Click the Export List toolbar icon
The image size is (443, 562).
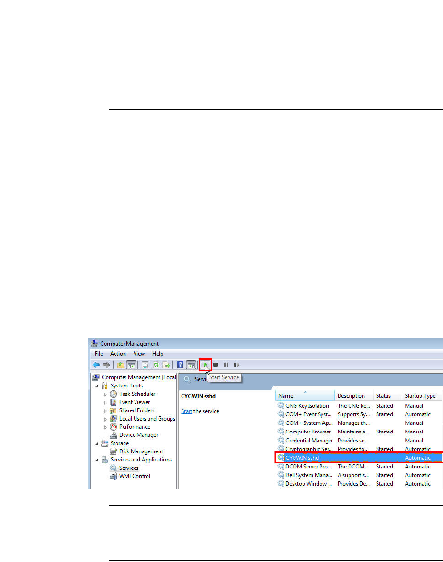(166, 365)
